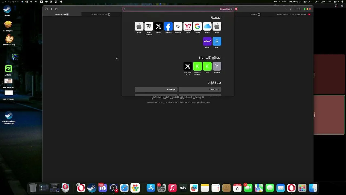The height and width of the screenshot is (195, 346).
Task: Open Apple TV from the Dock
Action: pos(183,188)
